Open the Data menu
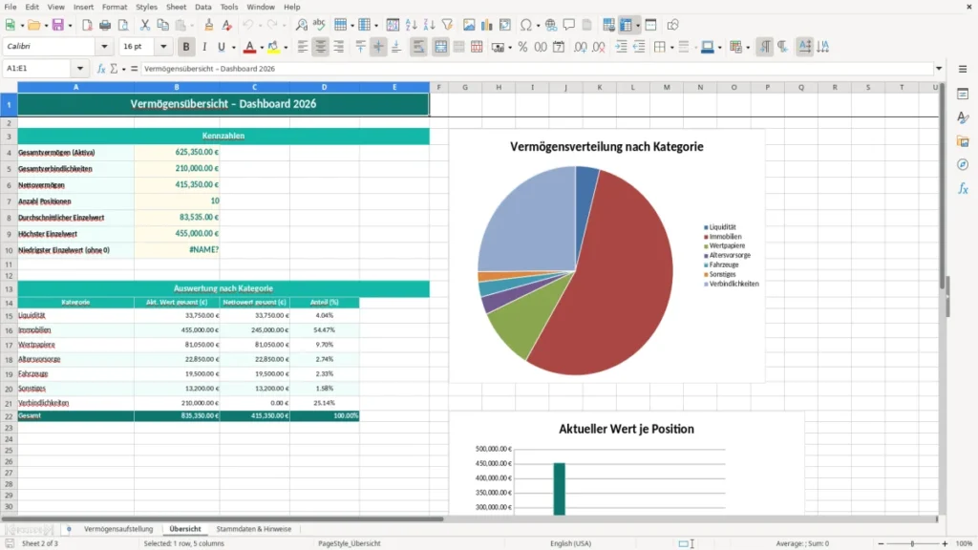 202,7
